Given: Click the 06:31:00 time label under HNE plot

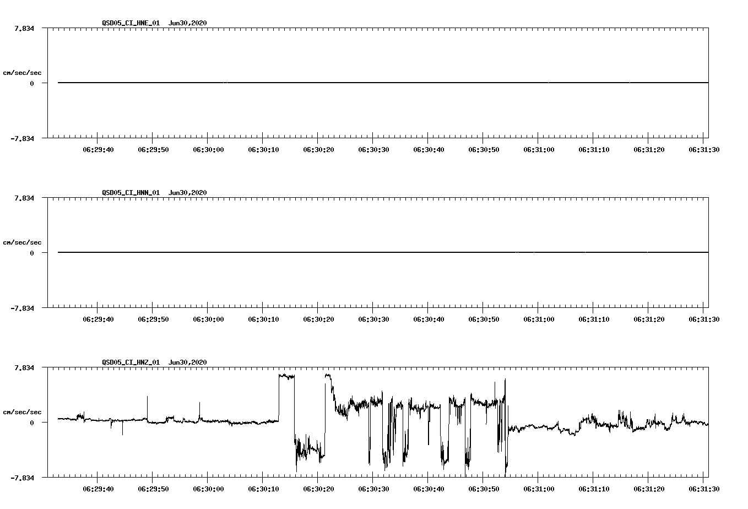Looking at the screenshot, I should coord(539,149).
